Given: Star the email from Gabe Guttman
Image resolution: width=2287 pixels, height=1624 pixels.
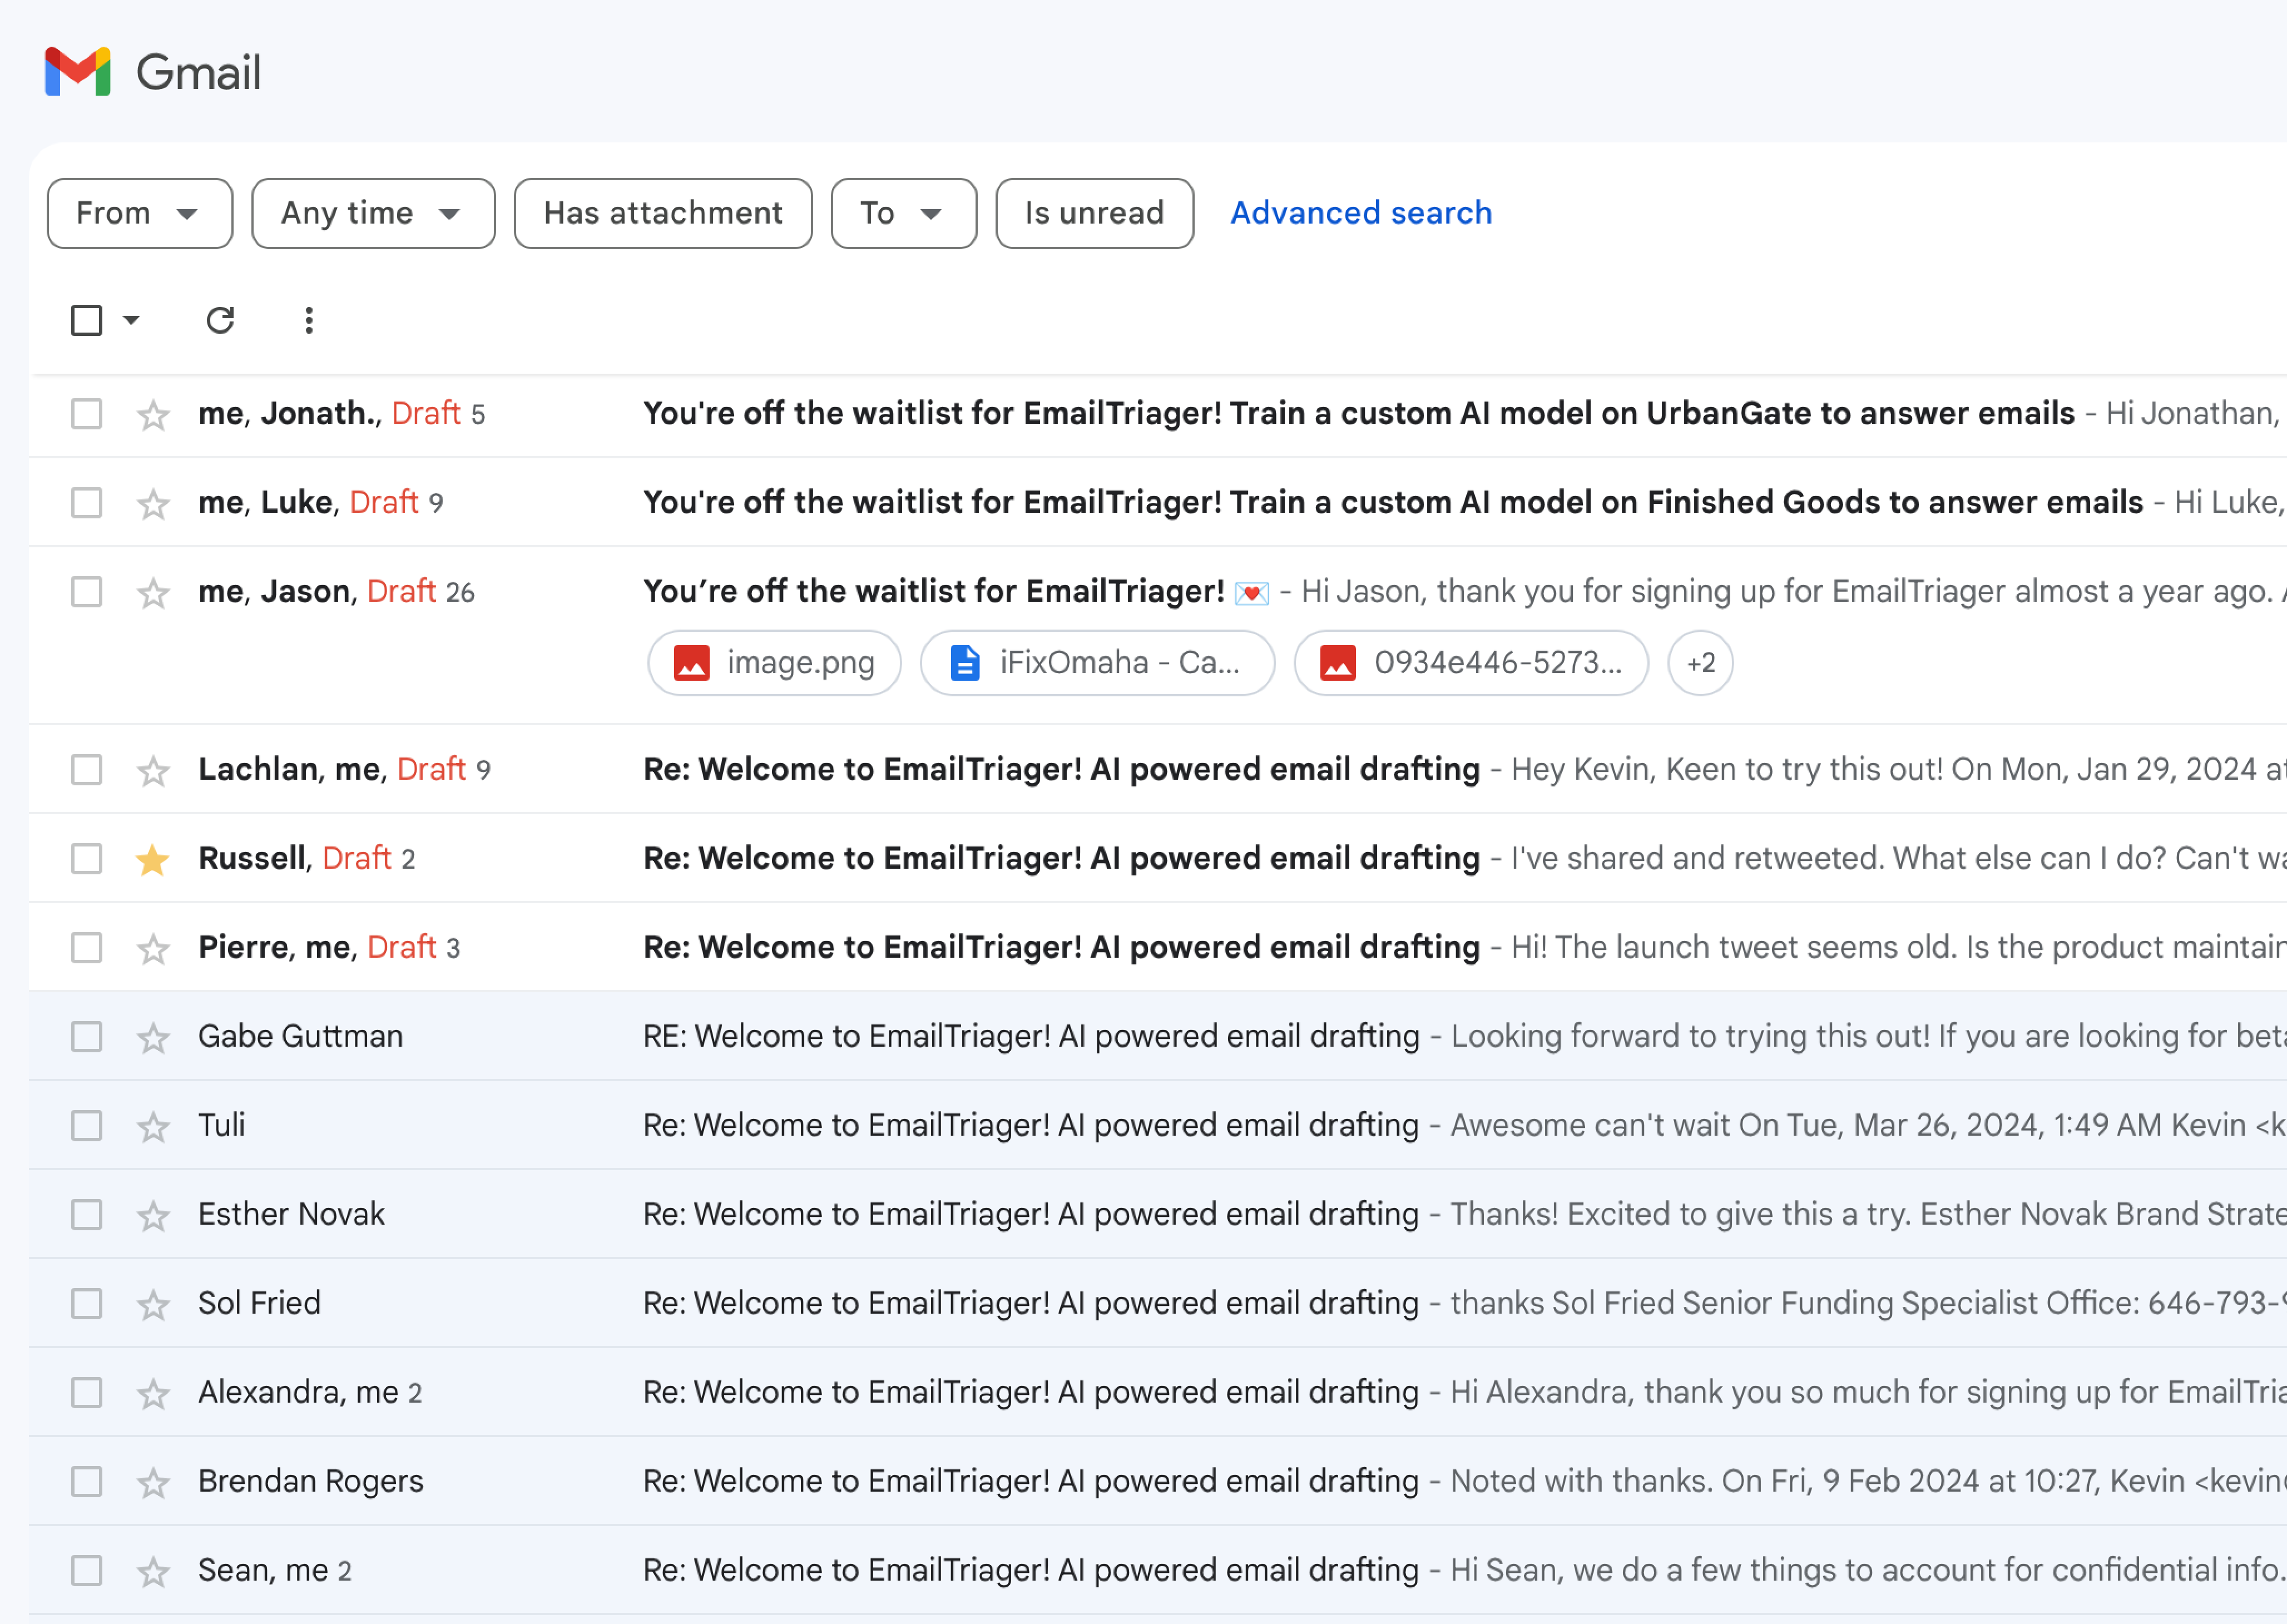Looking at the screenshot, I should click(152, 1036).
